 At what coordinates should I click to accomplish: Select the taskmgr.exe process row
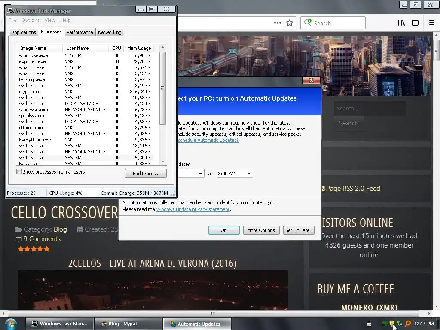[85, 79]
